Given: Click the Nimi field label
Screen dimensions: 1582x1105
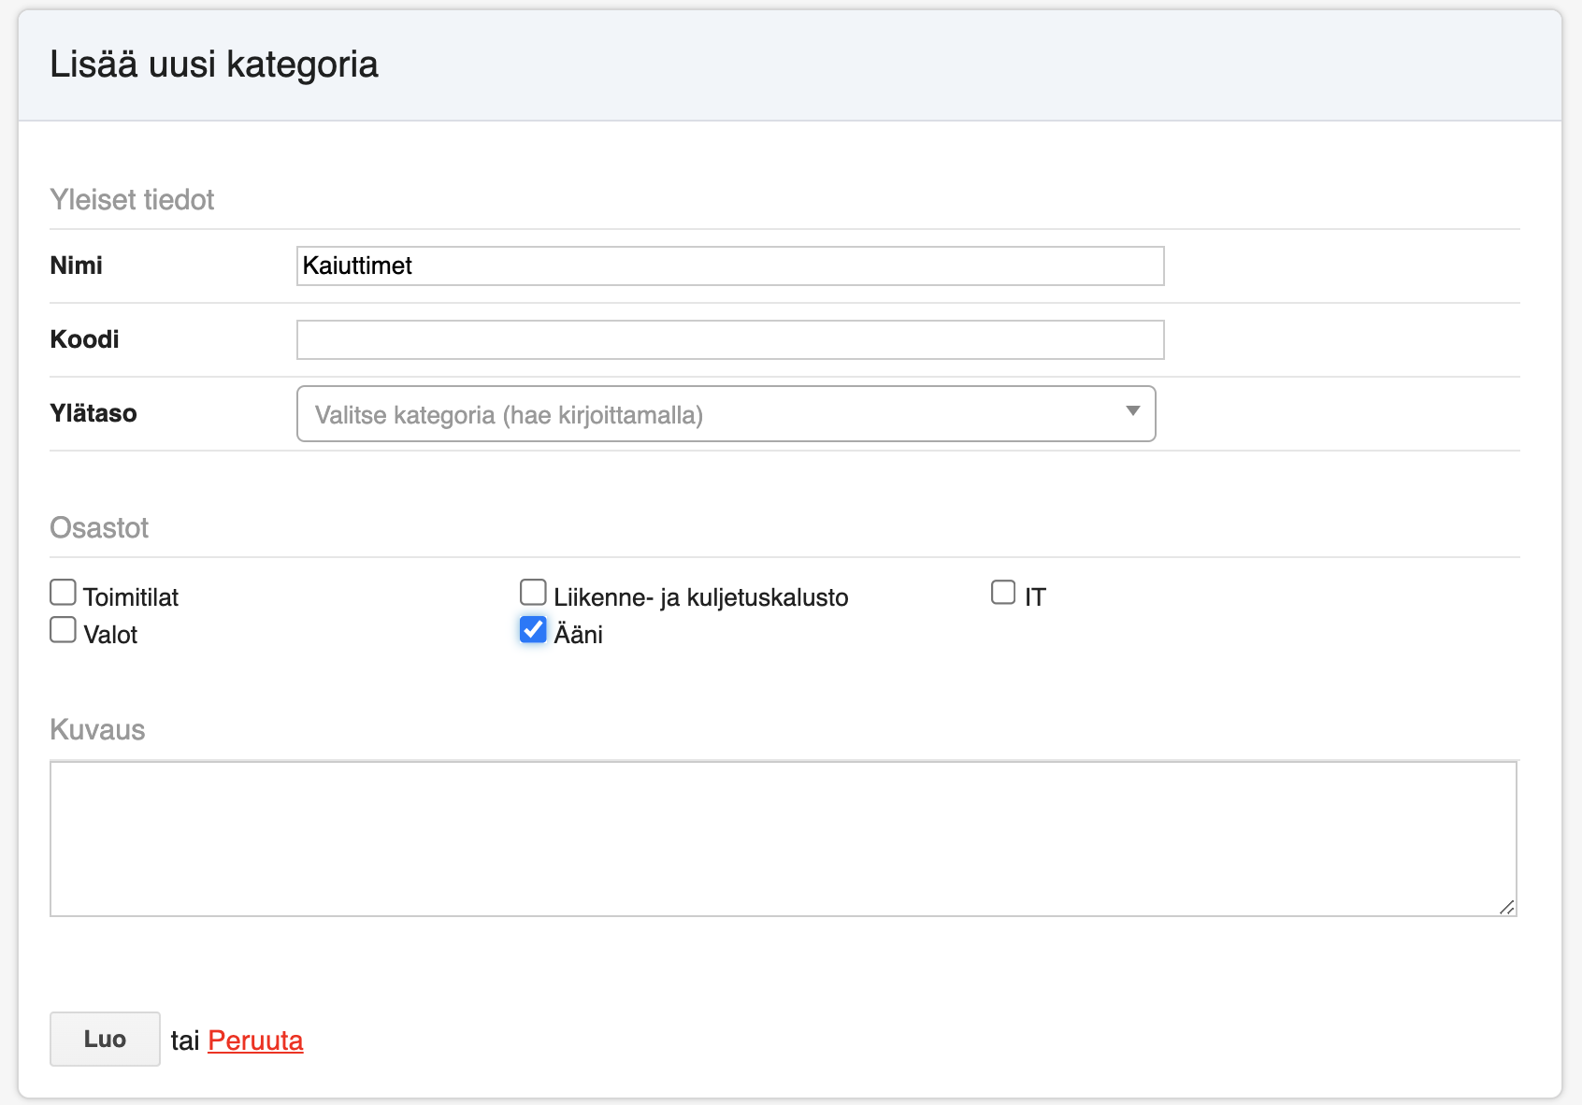Looking at the screenshot, I should [77, 265].
